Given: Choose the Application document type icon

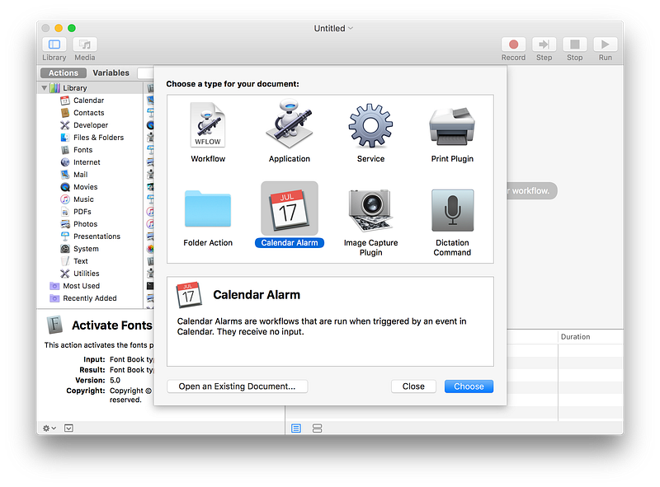Looking at the screenshot, I should point(290,124).
